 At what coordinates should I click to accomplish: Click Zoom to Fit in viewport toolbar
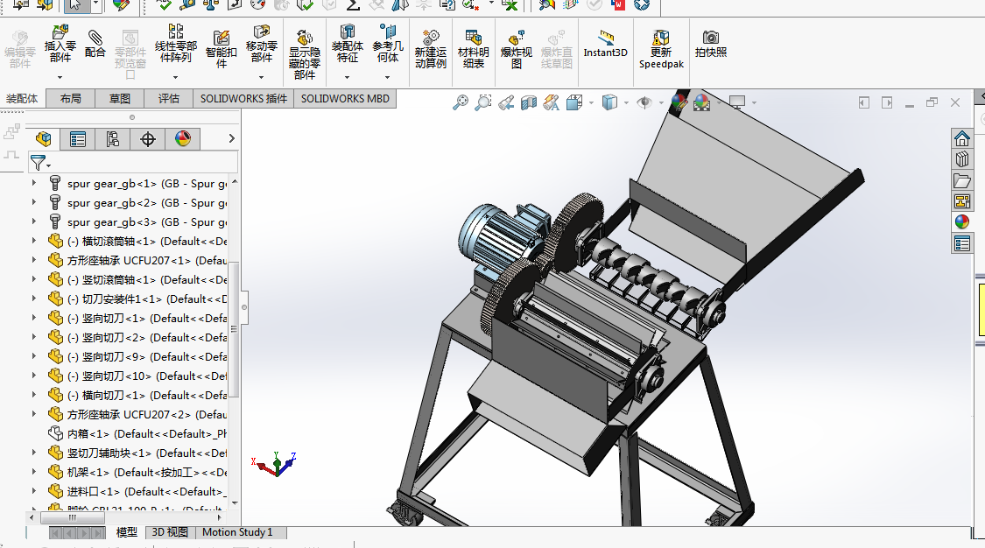click(x=461, y=102)
